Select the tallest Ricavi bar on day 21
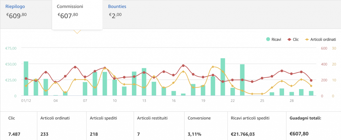341x140 pixels. point(223,77)
